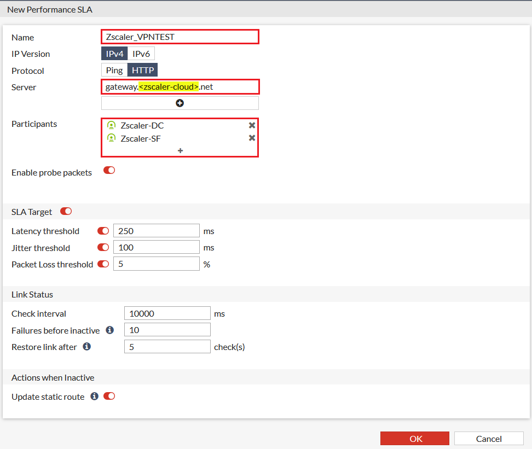Click the plus icon to add a participant
This screenshot has height=449, width=532.
coord(180,150)
